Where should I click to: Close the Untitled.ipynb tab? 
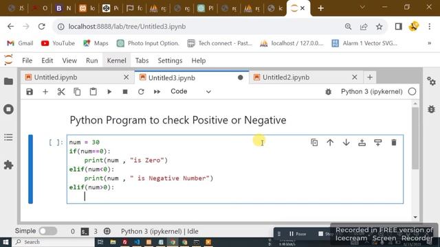126,78
